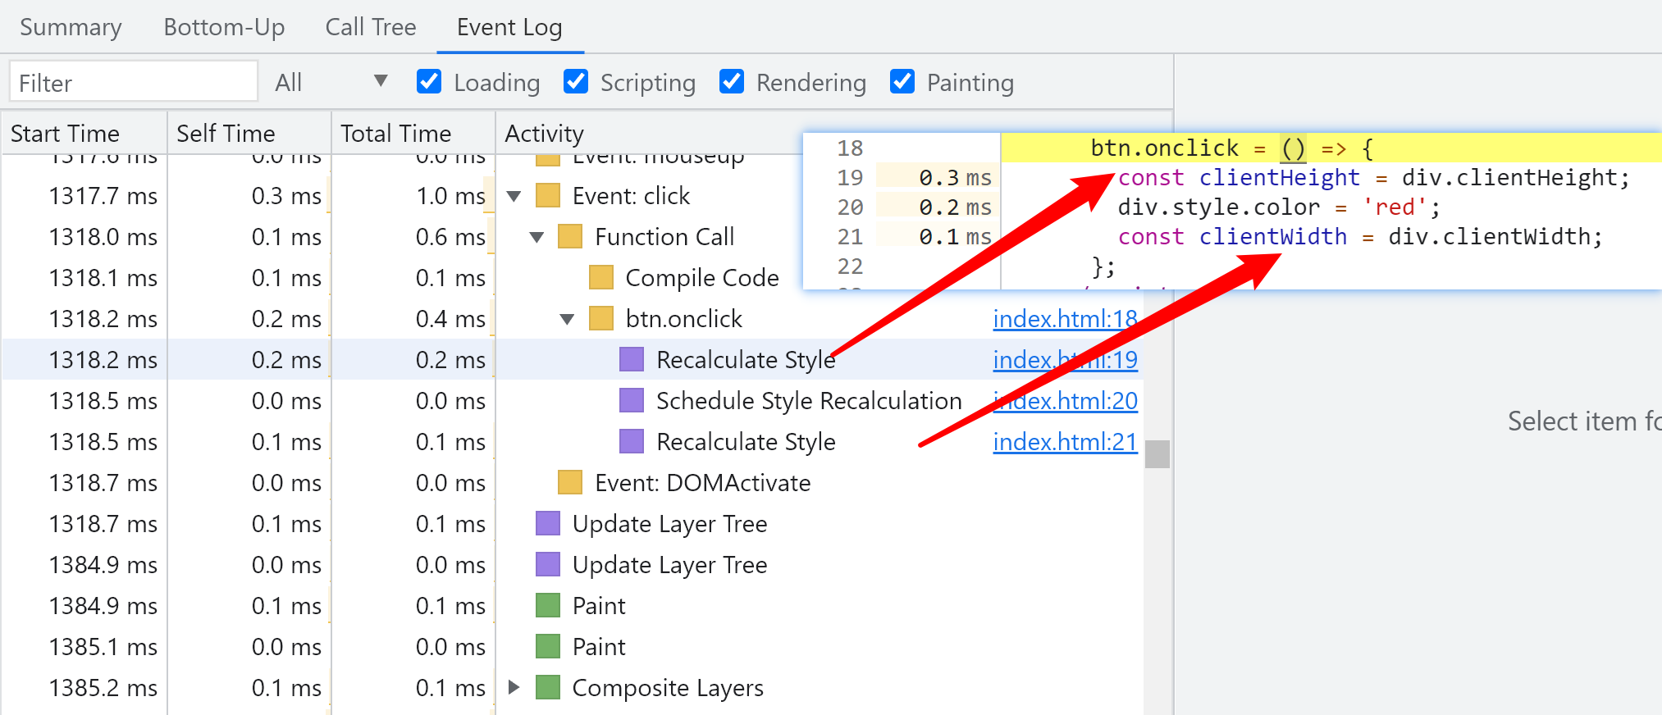Select the Schedule Style Recalculation label
Image resolution: width=1662 pixels, height=715 pixels.
click(x=809, y=401)
